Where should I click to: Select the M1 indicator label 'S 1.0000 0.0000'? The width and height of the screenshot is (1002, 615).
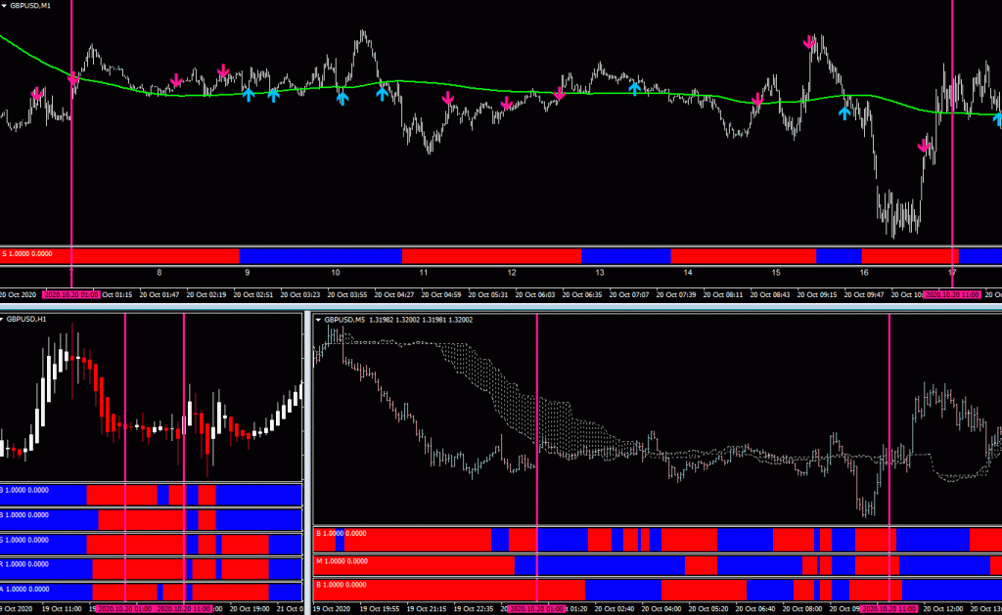click(x=26, y=254)
